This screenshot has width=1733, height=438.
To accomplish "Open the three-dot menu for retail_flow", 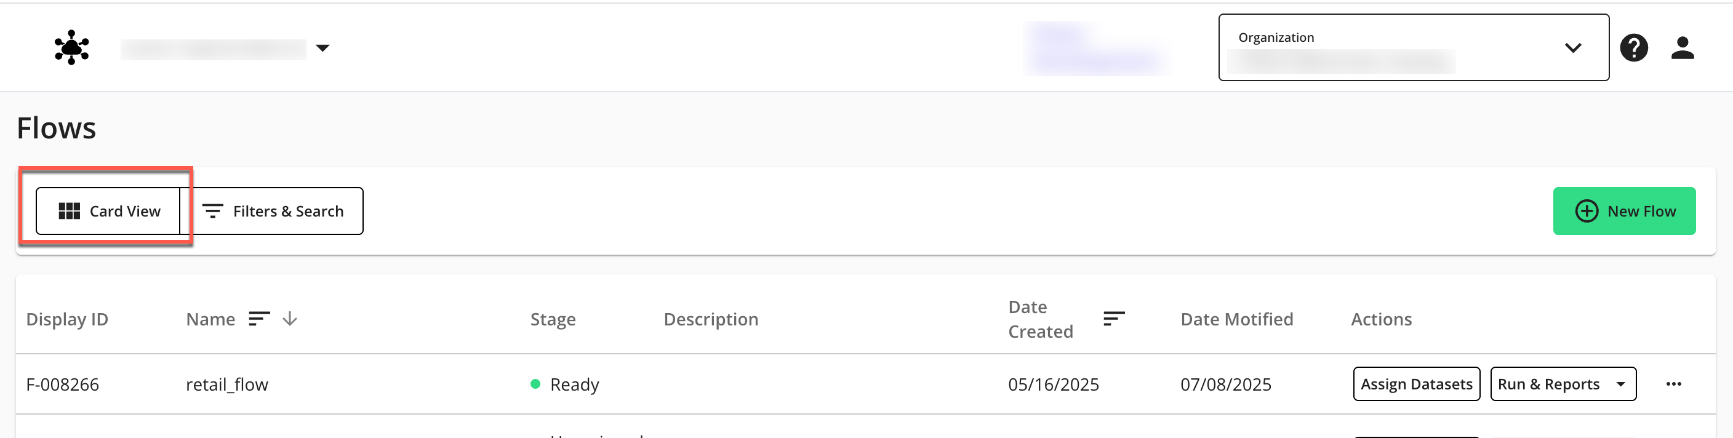I will point(1673,383).
